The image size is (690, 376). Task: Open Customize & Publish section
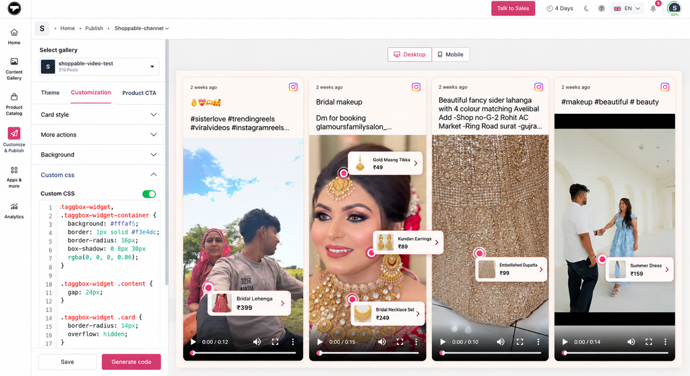14,140
